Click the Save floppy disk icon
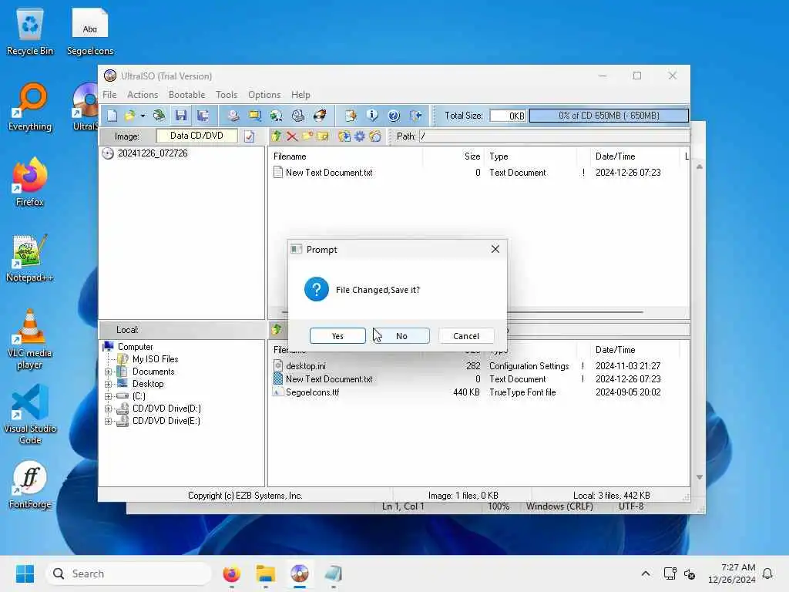789x592 pixels. tap(181, 116)
